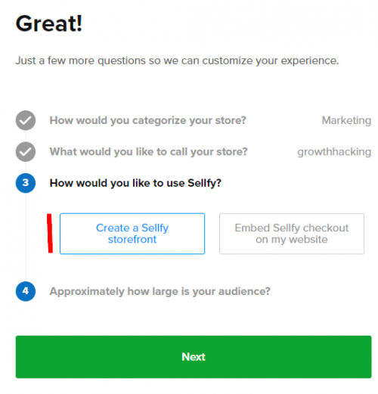Edit the 'Marketing' category answer
The width and height of the screenshot is (378, 394).
click(x=346, y=120)
